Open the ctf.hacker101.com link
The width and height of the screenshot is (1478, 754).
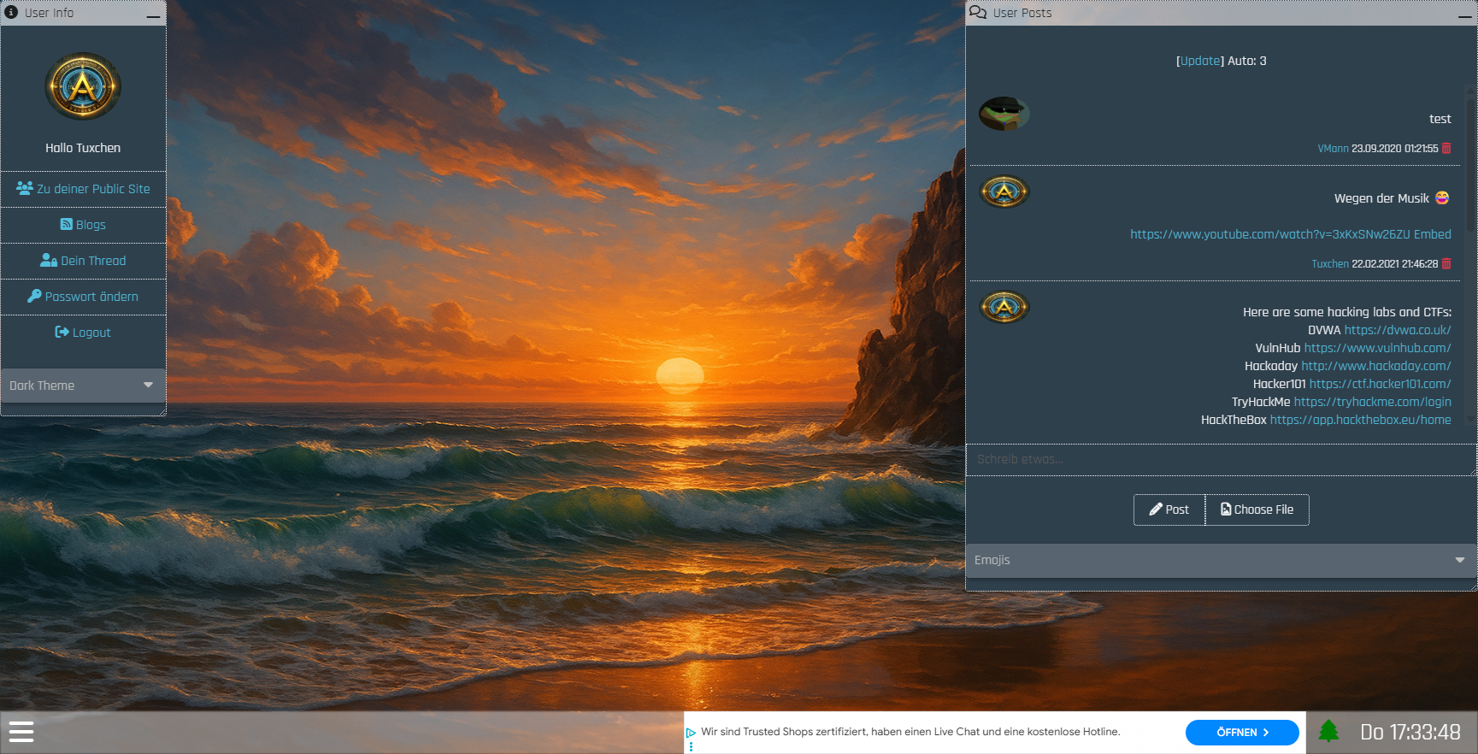click(1381, 384)
